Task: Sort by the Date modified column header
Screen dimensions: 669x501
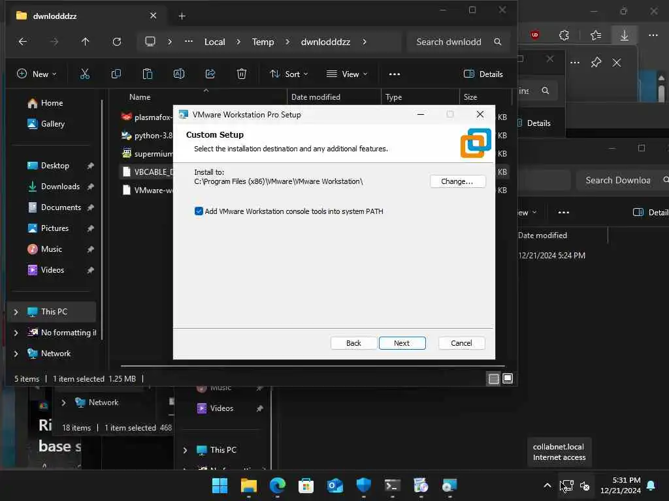Action: coord(316,97)
